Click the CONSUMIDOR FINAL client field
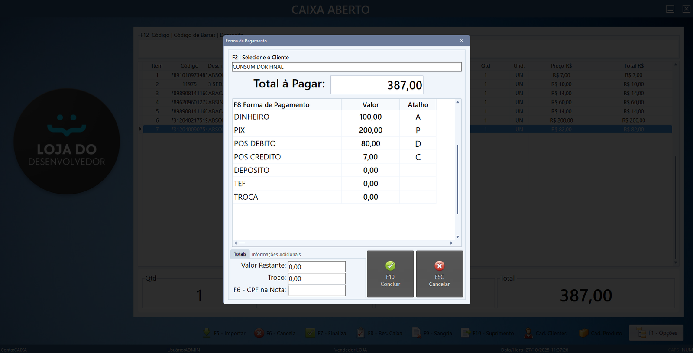 (x=346, y=67)
